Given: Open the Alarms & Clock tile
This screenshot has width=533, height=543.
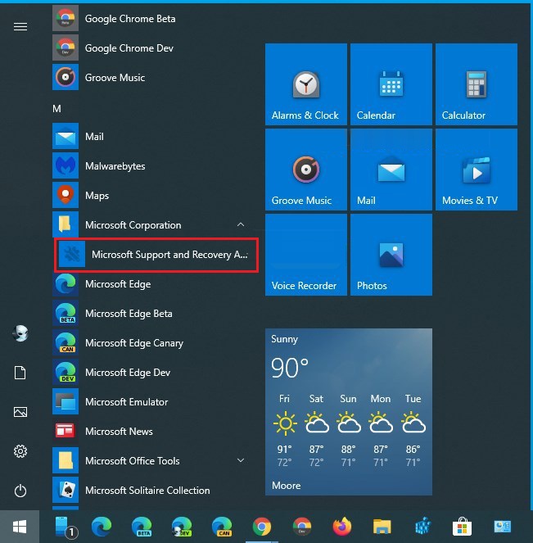Looking at the screenshot, I should pyautogui.click(x=306, y=84).
